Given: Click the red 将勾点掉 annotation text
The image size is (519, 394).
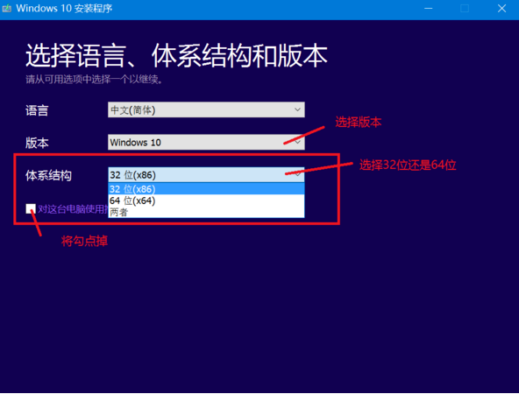Looking at the screenshot, I should click(x=84, y=241).
